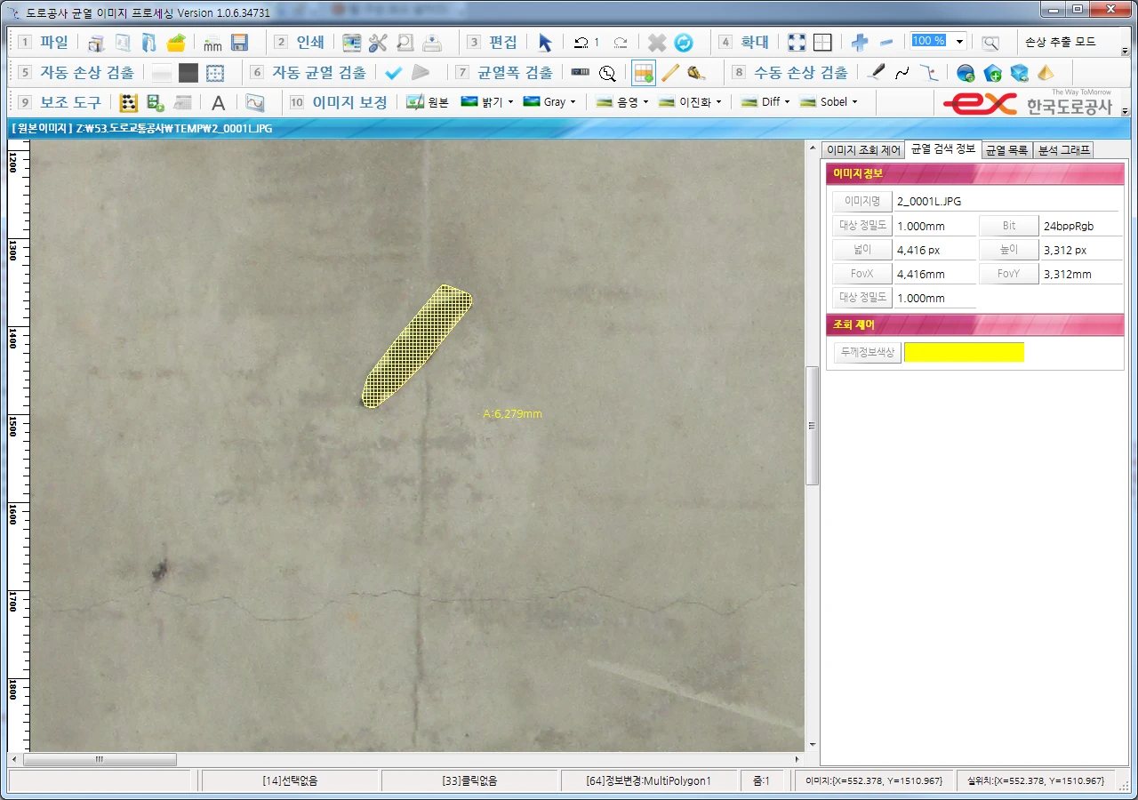
Task: Click the mm scale setting icon
Action: [x=212, y=43]
